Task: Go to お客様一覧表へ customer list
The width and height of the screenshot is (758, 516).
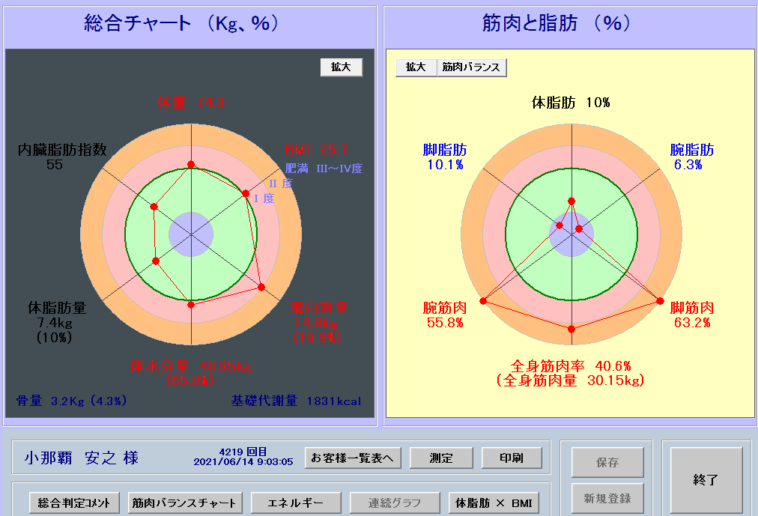Action: (353, 458)
